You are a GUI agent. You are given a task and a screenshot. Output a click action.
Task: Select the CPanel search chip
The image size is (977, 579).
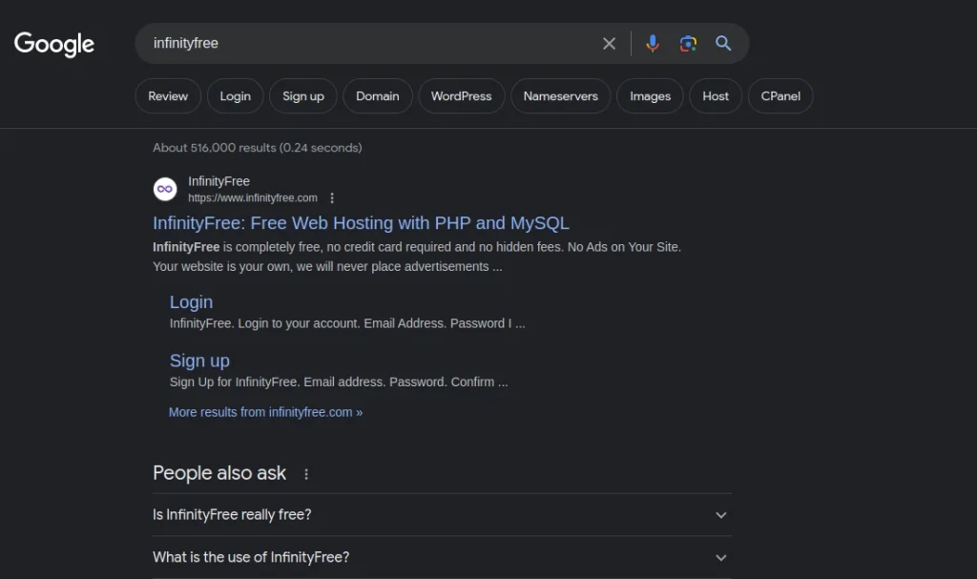(x=780, y=96)
